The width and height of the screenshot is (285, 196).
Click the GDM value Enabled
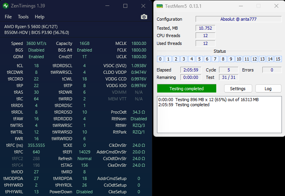36,57
